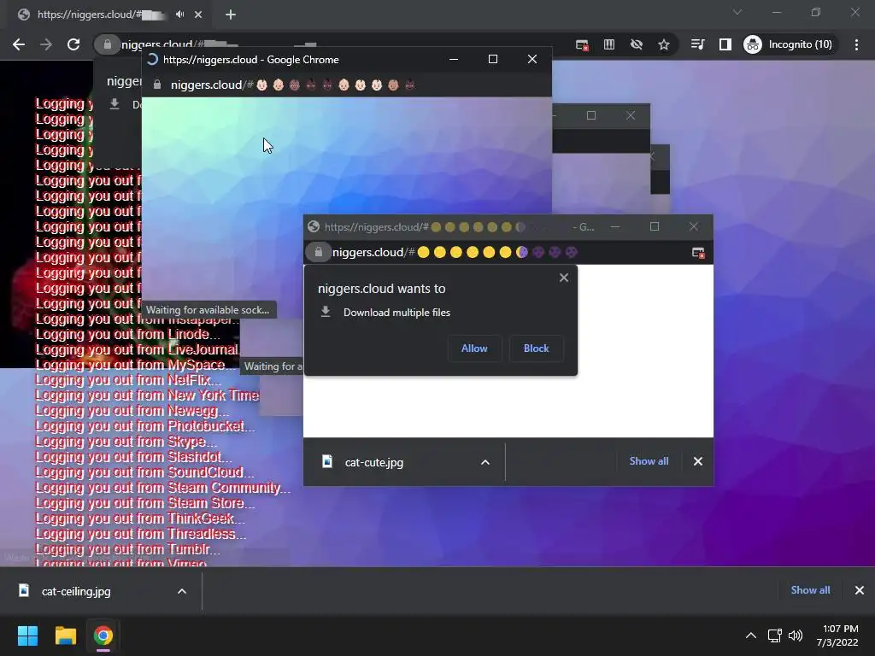875x656 pixels.
Task: Click lock icon in moon-emoji popup window
Action: coord(318,252)
